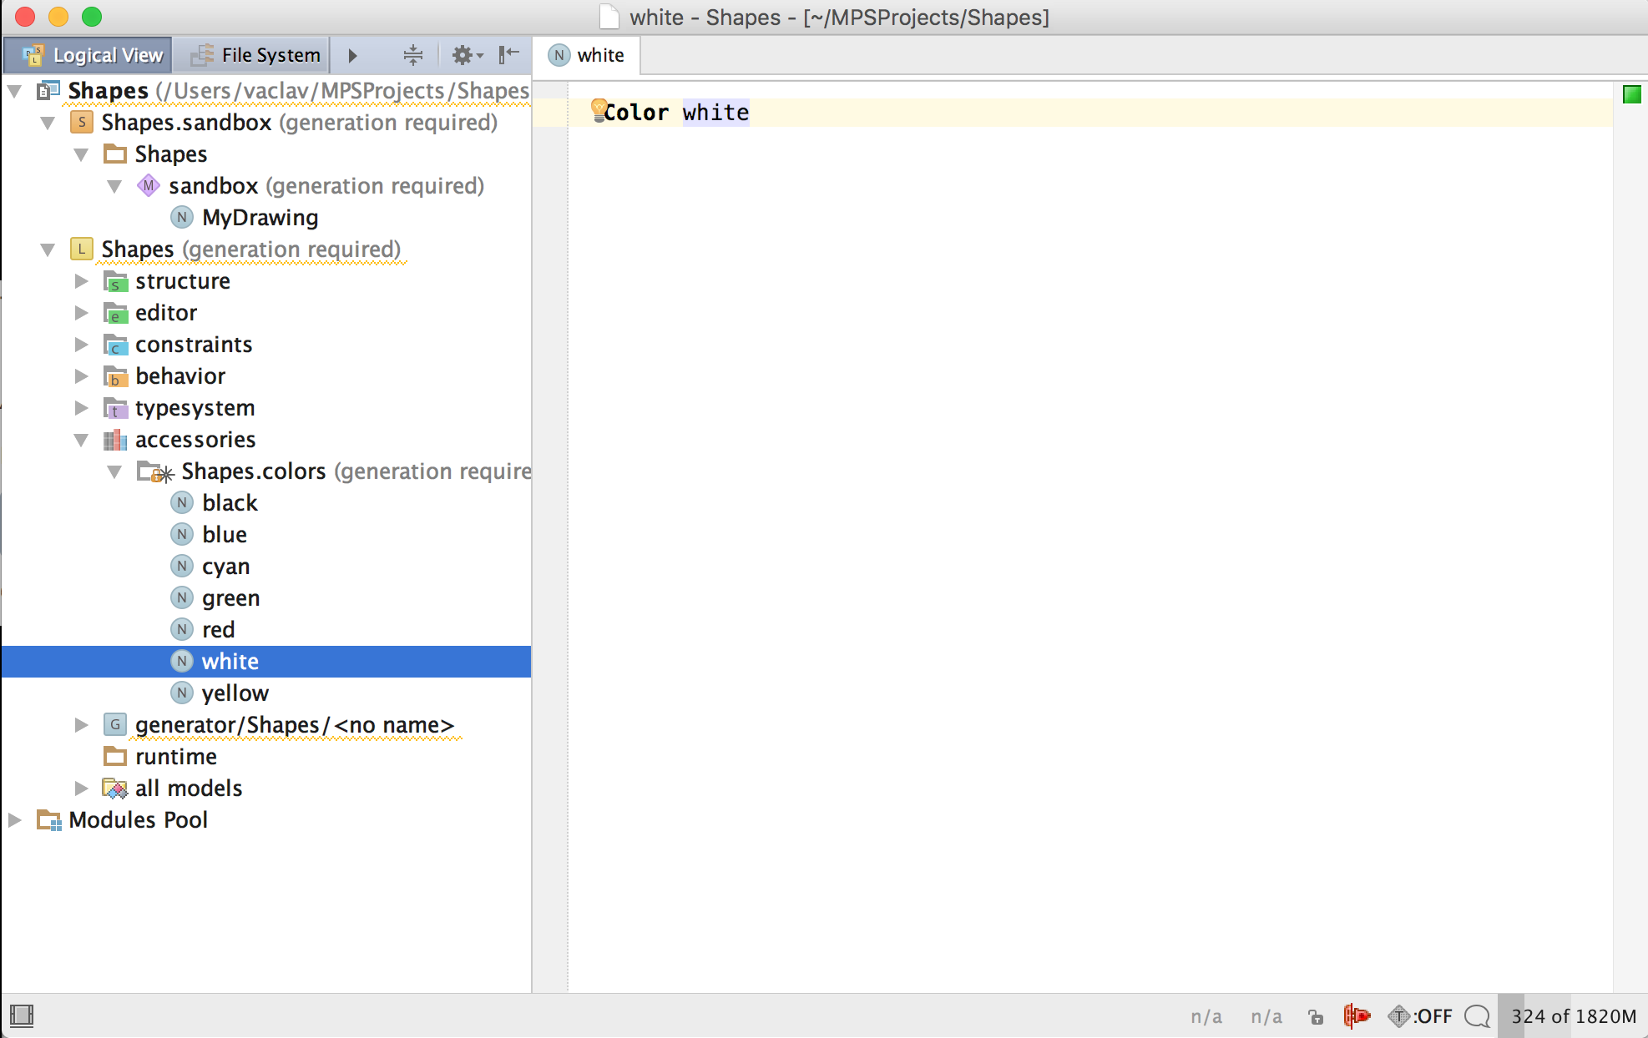Toggle the unlocked padlock read-only status icon

click(1316, 1016)
